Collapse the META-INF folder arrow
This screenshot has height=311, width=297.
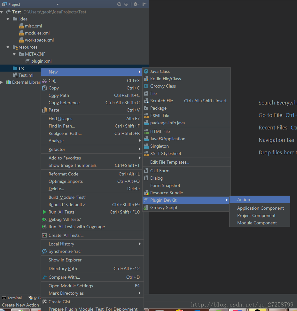[x=14, y=54]
